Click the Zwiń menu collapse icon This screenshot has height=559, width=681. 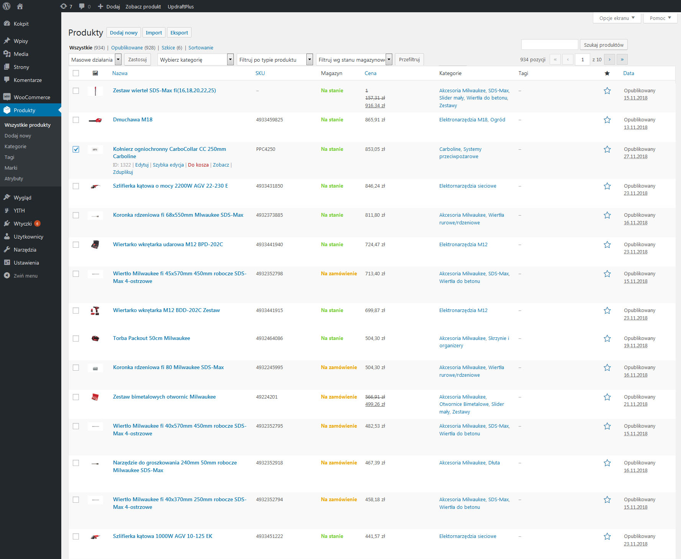tap(7, 275)
